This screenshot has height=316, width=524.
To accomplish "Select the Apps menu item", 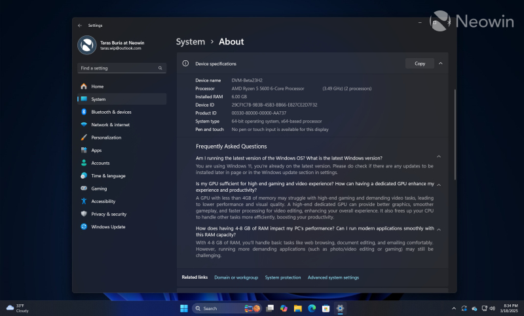I will 96,150.
